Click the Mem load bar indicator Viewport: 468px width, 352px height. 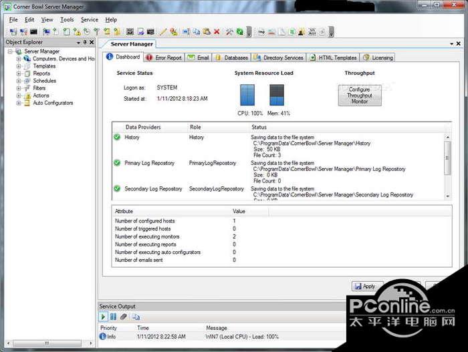point(277,95)
